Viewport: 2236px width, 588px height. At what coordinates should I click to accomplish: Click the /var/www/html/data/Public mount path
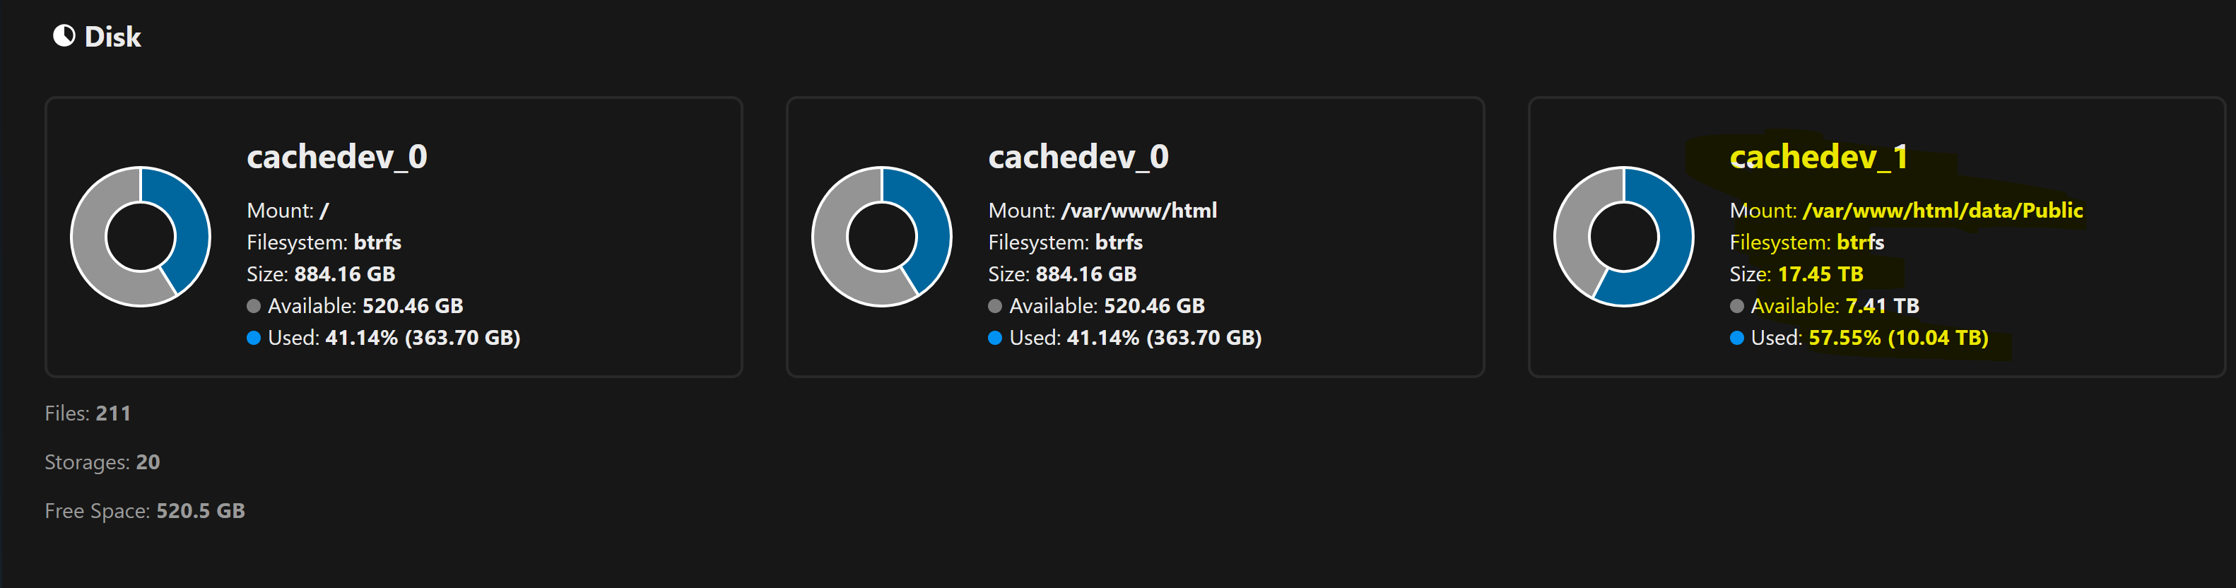pyautogui.click(x=1943, y=210)
